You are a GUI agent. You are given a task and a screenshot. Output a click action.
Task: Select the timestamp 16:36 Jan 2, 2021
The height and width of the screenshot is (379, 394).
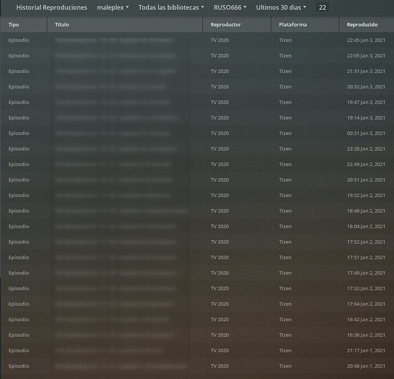[x=366, y=335]
